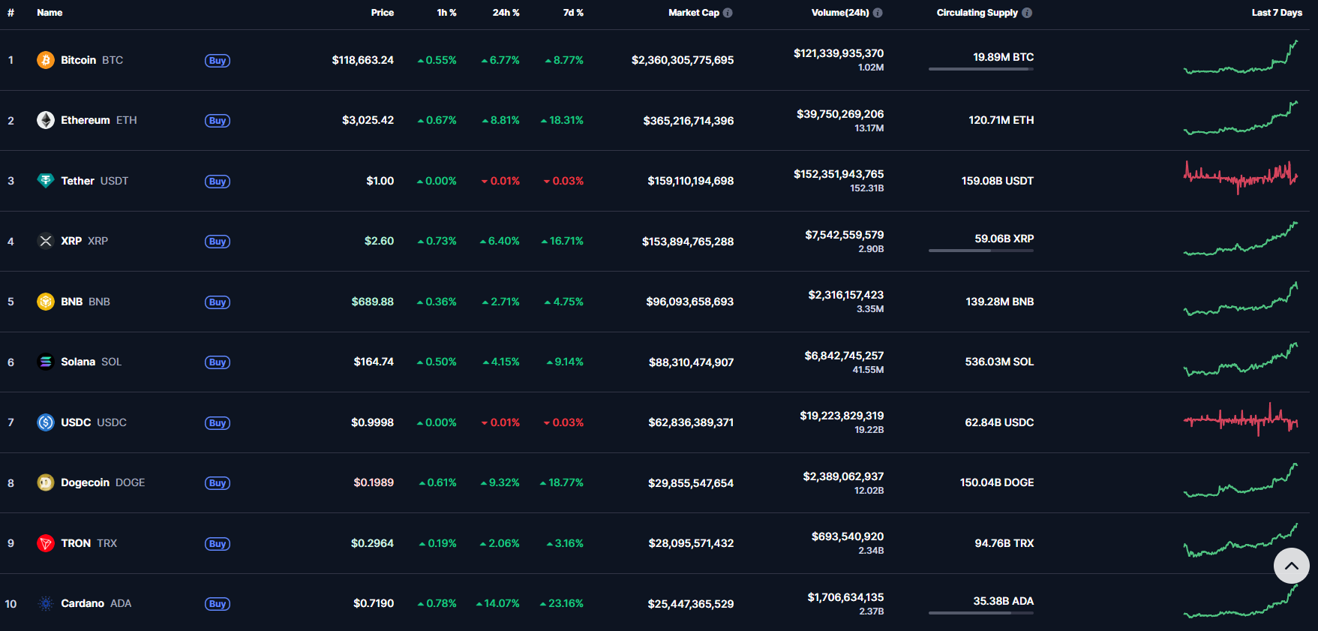Image resolution: width=1318 pixels, height=631 pixels.
Task: Sort by Volume(24h) column header
Action: pyautogui.click(x=840, y=13)
